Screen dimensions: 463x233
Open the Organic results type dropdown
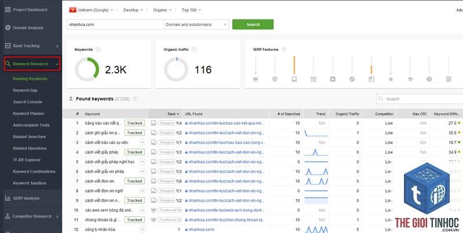[162, 10]
